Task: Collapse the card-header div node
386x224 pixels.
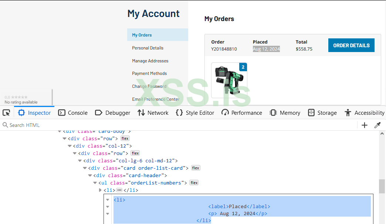Action: point(90,175)
